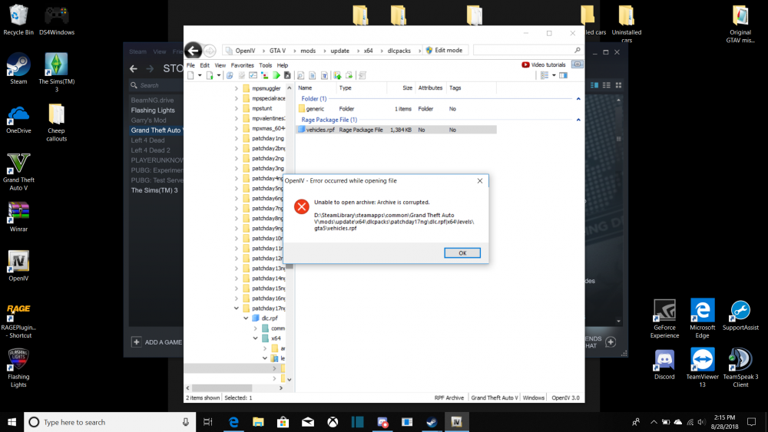This screenshot has width=768, height=432.
Task: Click the OpenIV back navigation arrow
Action: click(193, 51)
